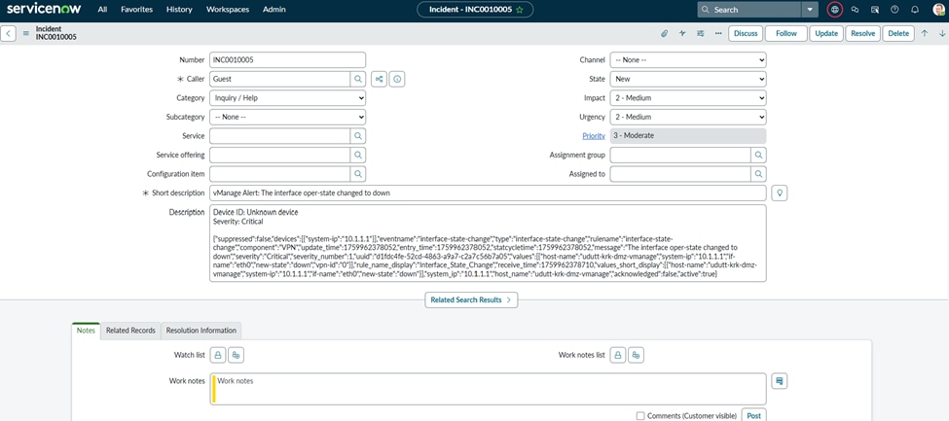Open the Urgency dropdown

[x=688, y=117]
